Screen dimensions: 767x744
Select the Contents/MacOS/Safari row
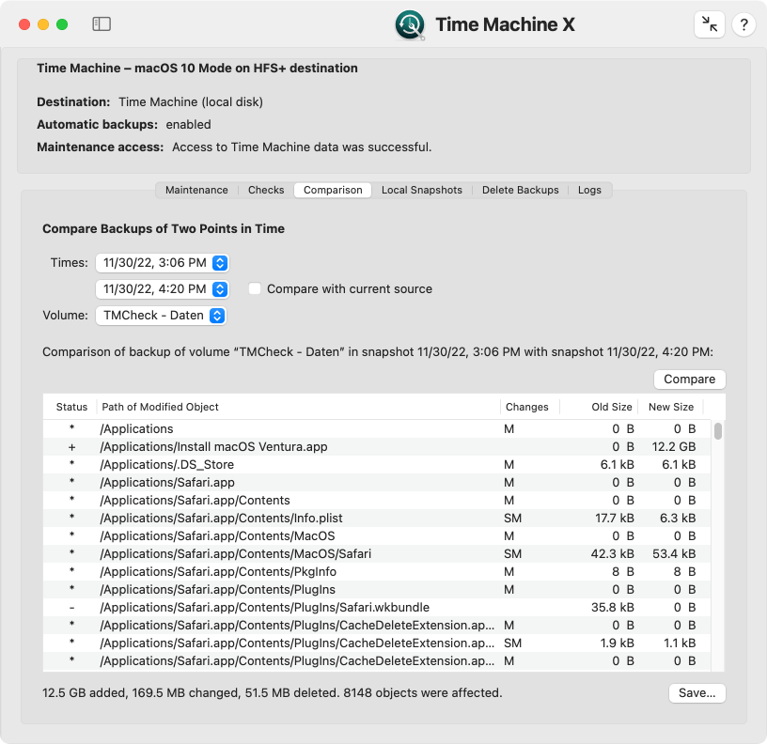point(377,554)
